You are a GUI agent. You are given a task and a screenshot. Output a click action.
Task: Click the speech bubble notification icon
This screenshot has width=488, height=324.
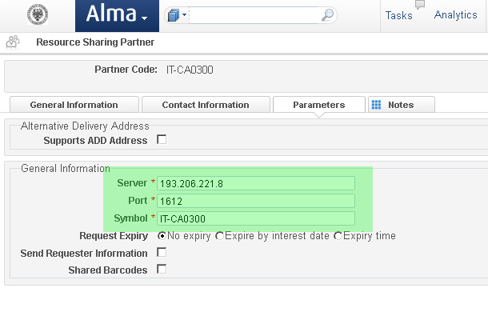click(x=420, y=4)
